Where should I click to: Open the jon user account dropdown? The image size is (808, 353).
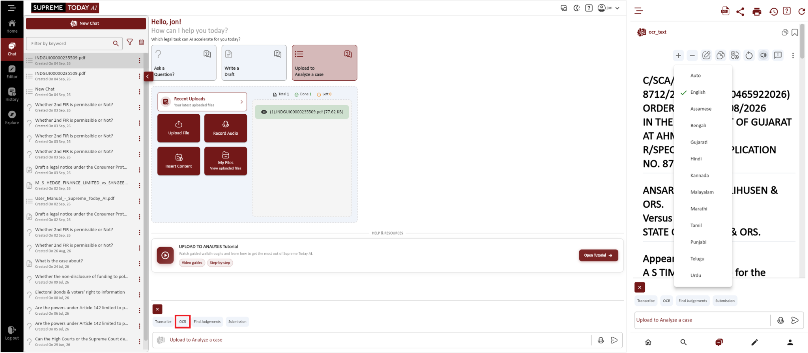point(608,8)
